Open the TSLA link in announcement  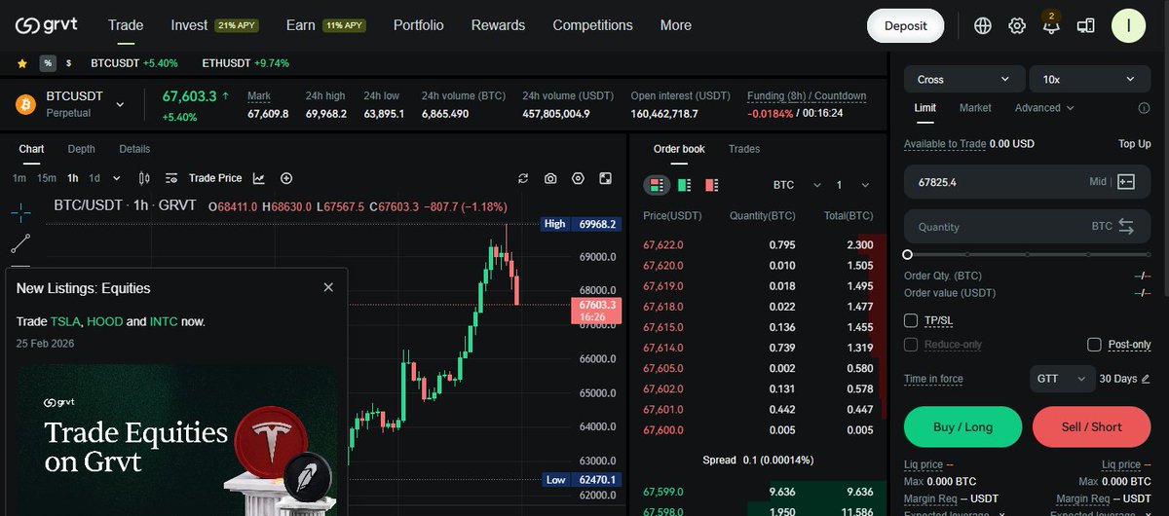tap(67, 321)
